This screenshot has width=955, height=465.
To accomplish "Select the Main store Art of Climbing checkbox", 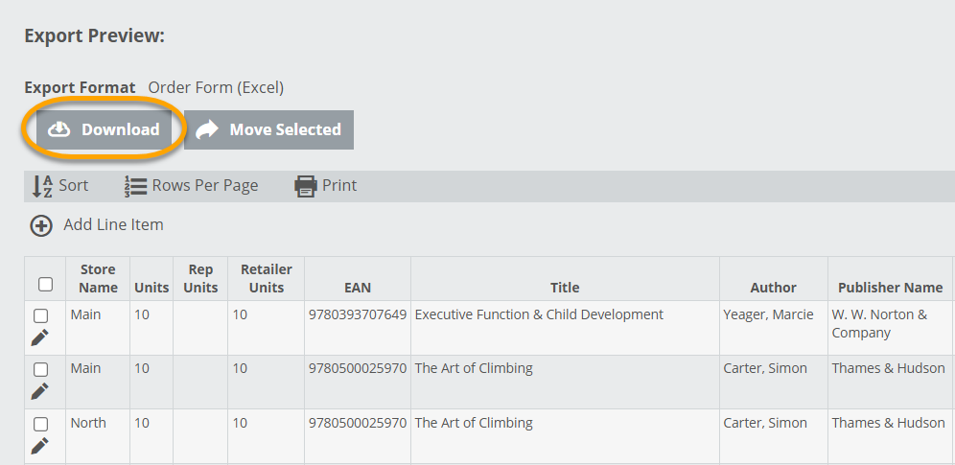I will (40, 369).
